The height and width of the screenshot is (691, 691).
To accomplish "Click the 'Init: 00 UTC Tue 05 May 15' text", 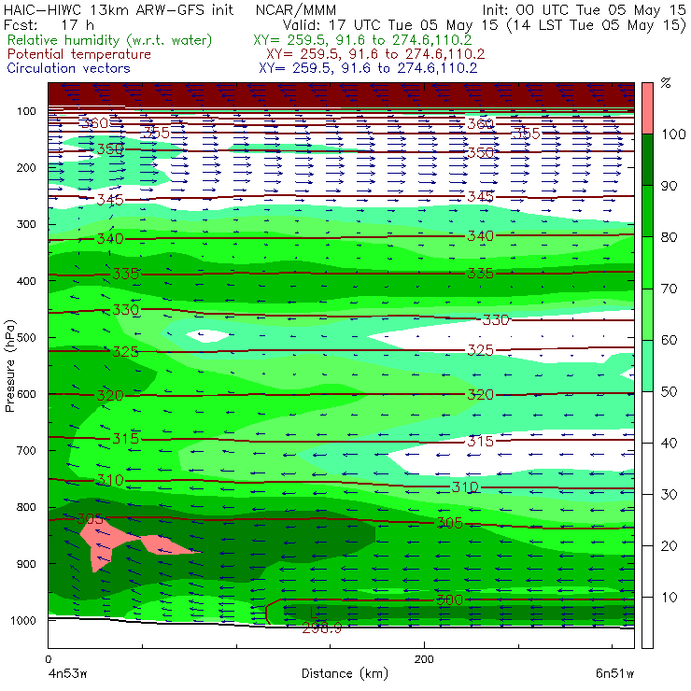I will point(584,9).
